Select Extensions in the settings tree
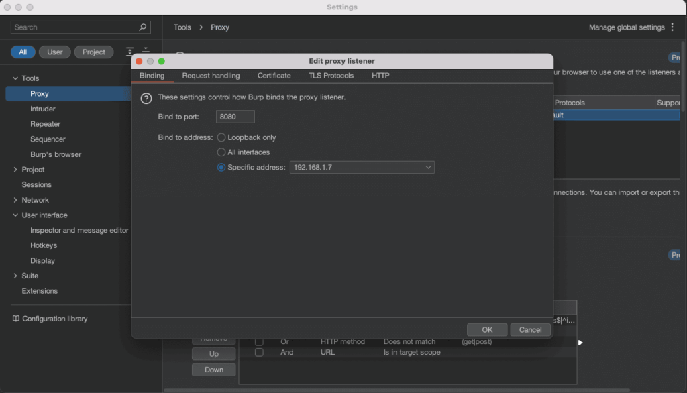Screen dimensions: 687x393 tap(40, 291)
